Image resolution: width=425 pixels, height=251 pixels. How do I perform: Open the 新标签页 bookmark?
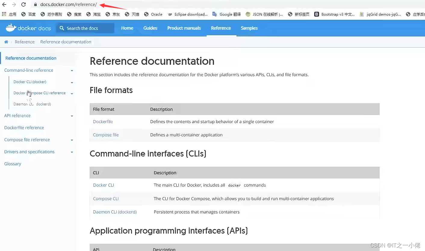(x=299, y=14)
